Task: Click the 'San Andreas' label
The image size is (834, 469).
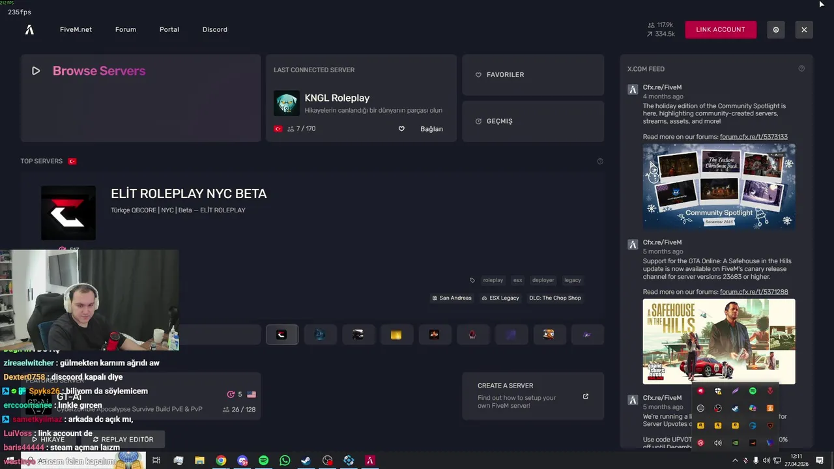Action: (x=452, y=298)
